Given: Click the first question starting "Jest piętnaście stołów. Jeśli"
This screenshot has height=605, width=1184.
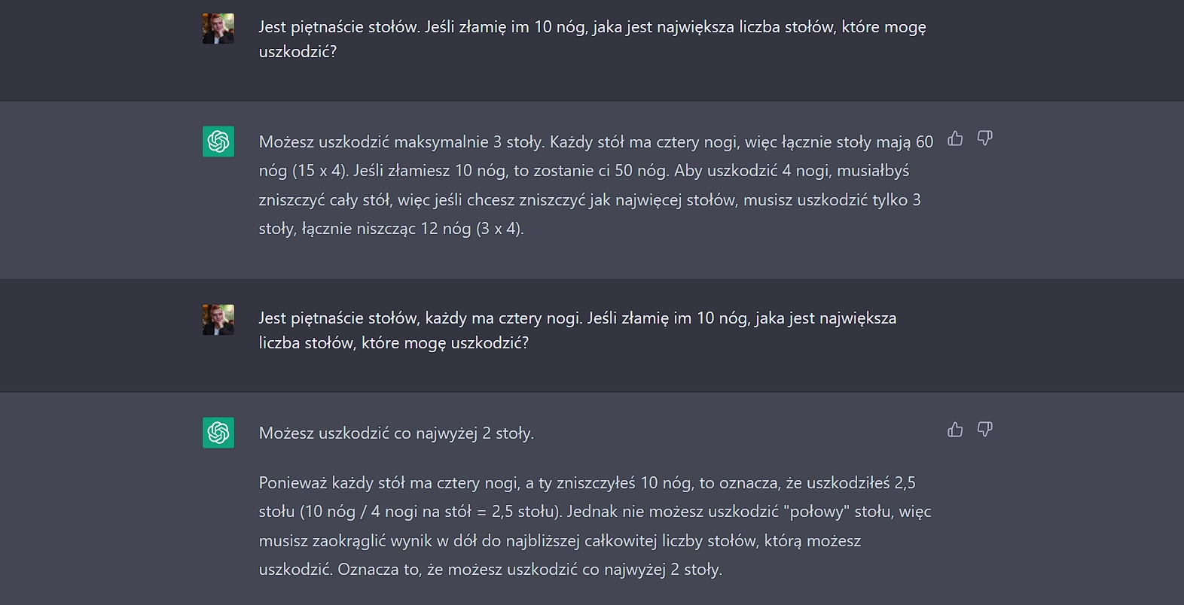Looking at the screenshot, I should tap(592, 27).
